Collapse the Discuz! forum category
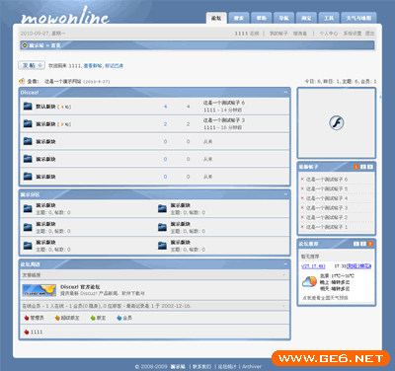The height and width of the screenshot is (371, 395). click(x=285, y=92)
